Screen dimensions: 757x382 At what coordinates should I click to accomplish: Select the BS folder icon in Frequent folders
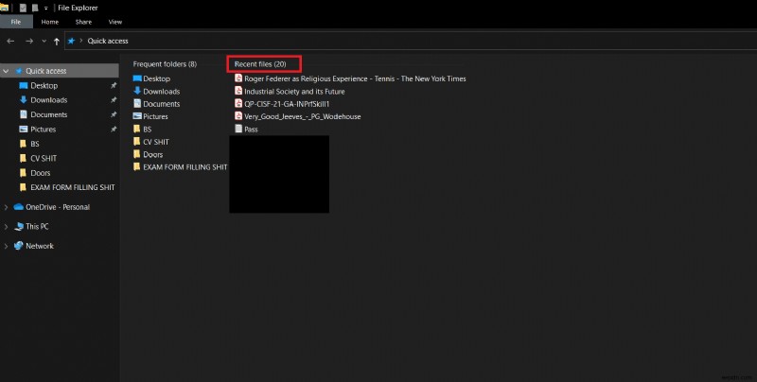point(137,129)
